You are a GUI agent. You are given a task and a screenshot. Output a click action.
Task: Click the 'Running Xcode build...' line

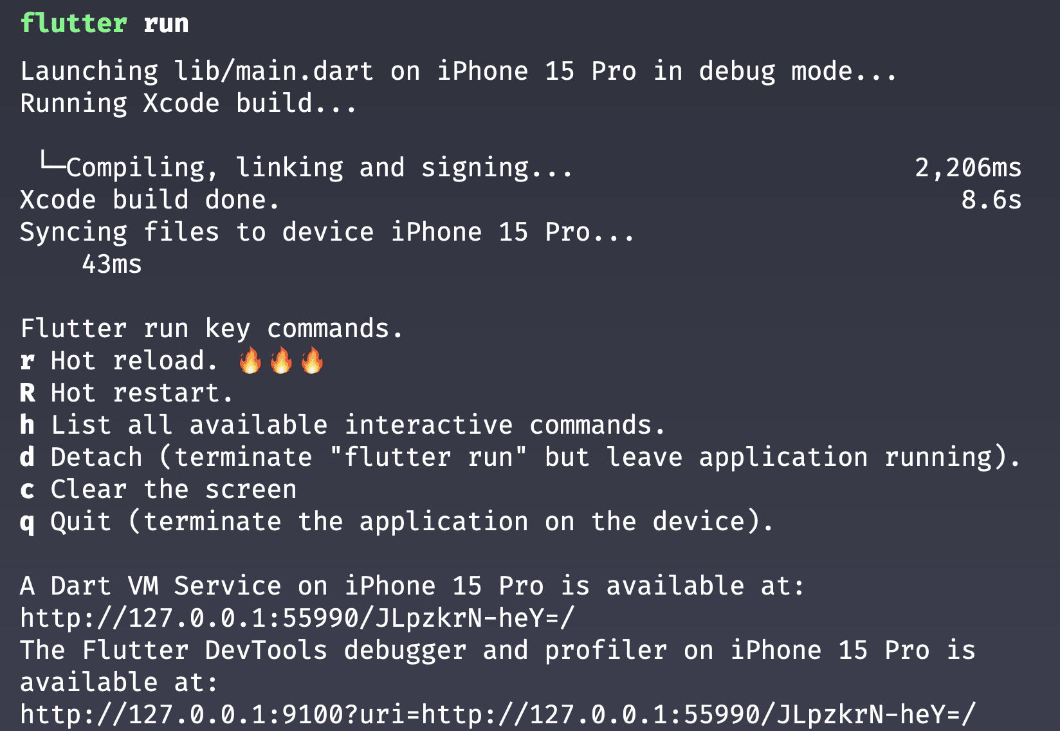coord(188,104)
